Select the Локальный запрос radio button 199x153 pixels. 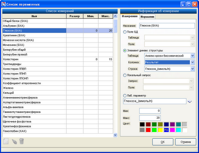125,75
